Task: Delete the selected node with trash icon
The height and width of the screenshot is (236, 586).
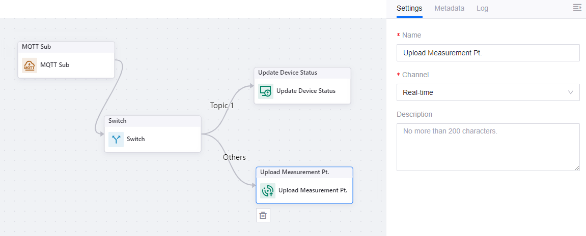Action: click(x=263, y=215)
